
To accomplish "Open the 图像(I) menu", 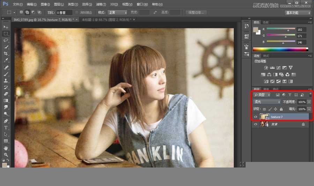I will (45, 4).
